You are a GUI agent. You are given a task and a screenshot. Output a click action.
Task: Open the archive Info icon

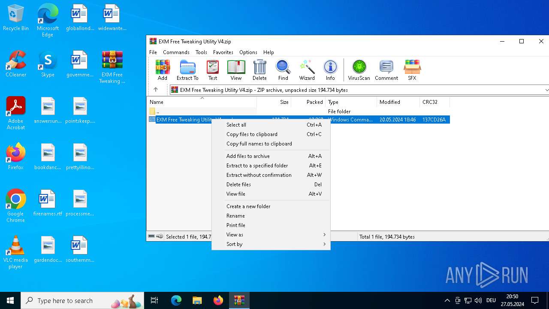coord(330,70)
